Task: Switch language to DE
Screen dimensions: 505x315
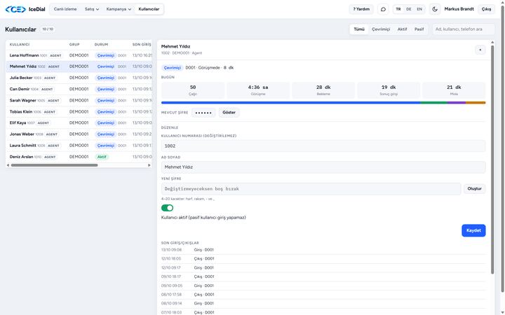Action: (x=409, y=9)
